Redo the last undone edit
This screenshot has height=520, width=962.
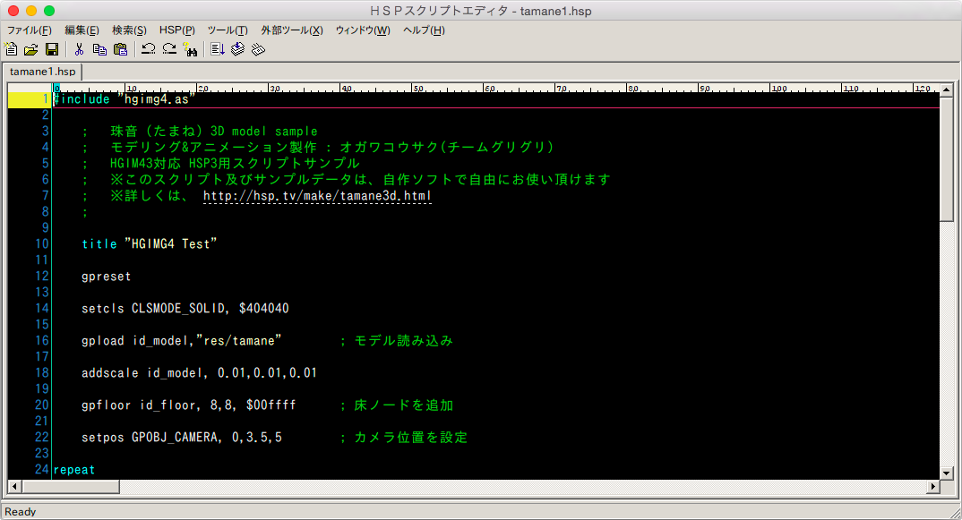(x=169, y=49)
